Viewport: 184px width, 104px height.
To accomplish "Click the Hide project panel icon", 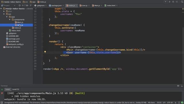I will pos(31,5).
